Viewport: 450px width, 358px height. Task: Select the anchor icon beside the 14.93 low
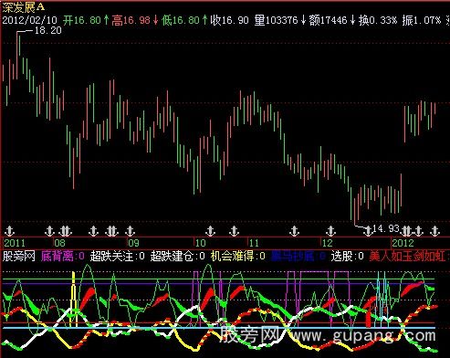368,231
